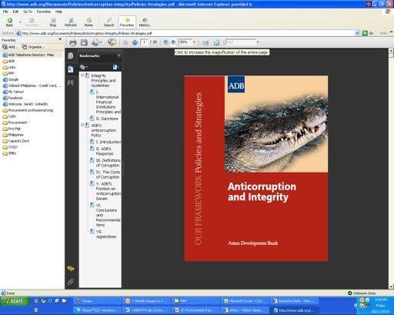
Task: Collapse the ADB's Anticorruption Policy bookmark
Action: 82,125
